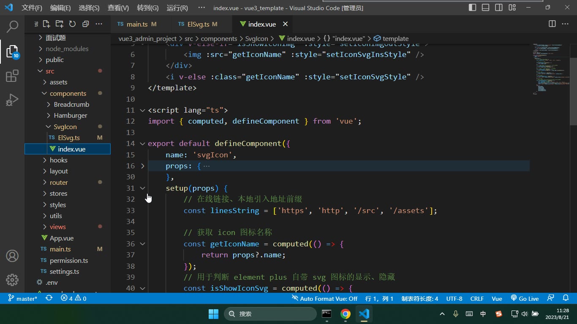Refresh the explorer file tree

[x=72, y=24]
